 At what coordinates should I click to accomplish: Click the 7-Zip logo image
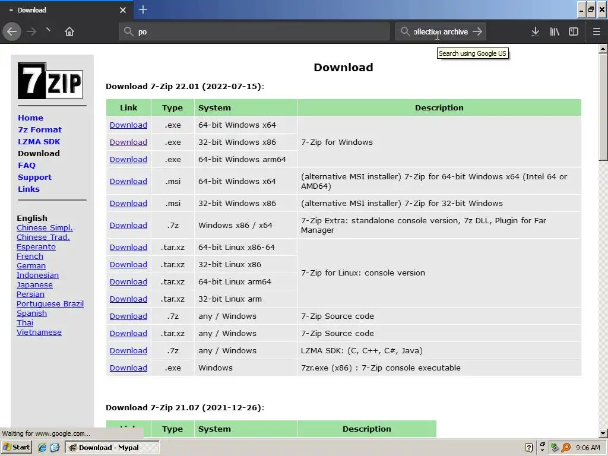coord(50,81)
